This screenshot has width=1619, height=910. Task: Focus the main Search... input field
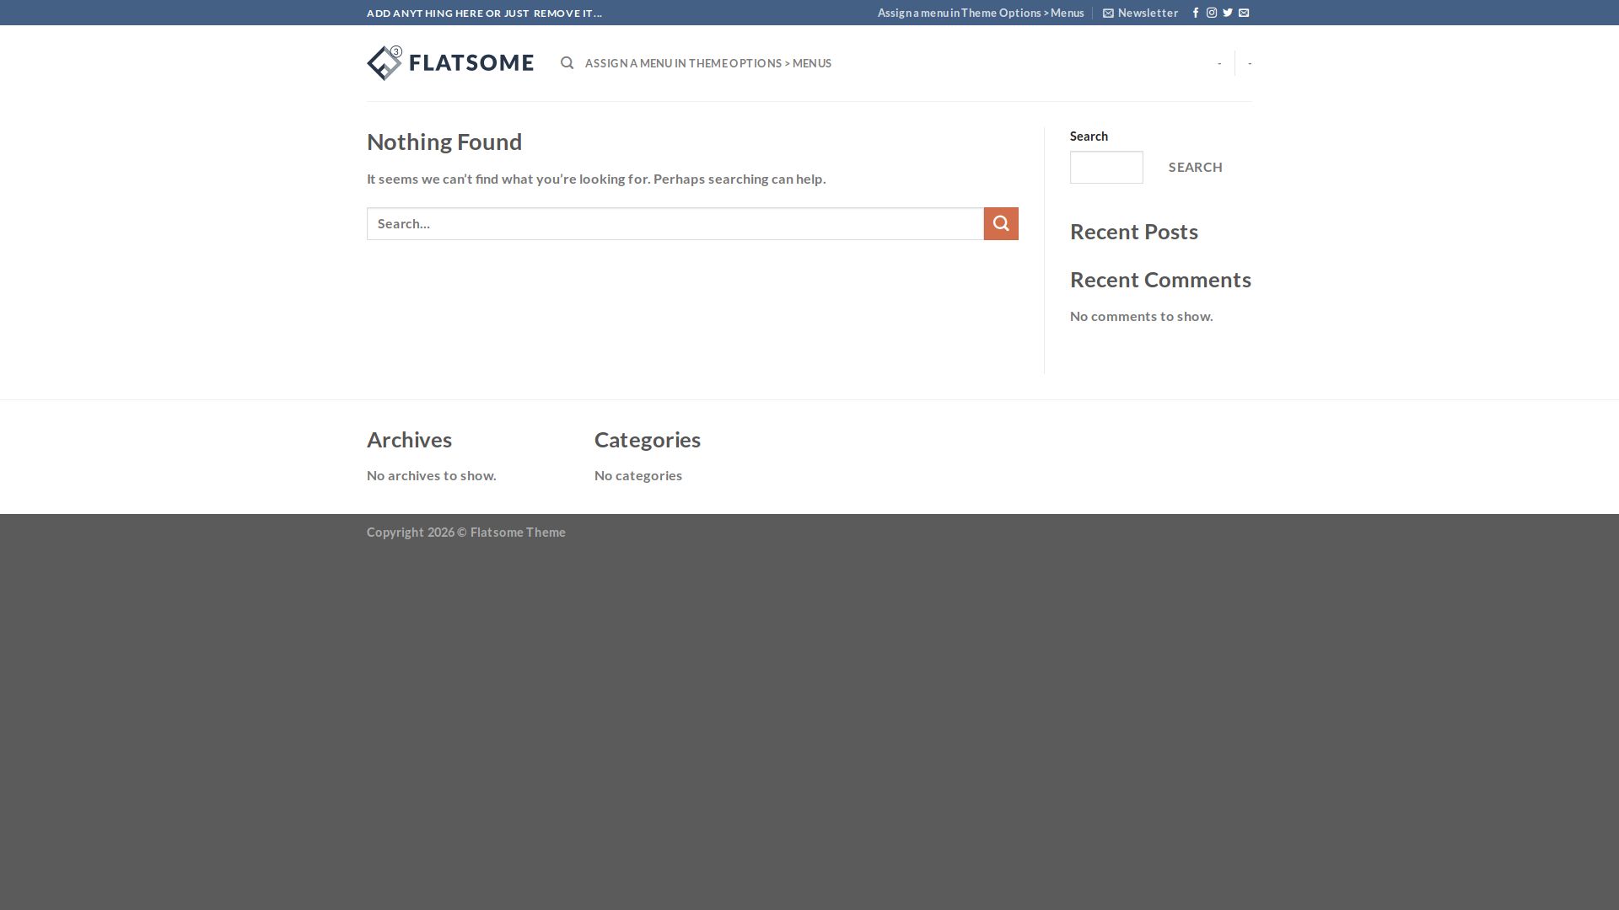[x=675, y=223]
